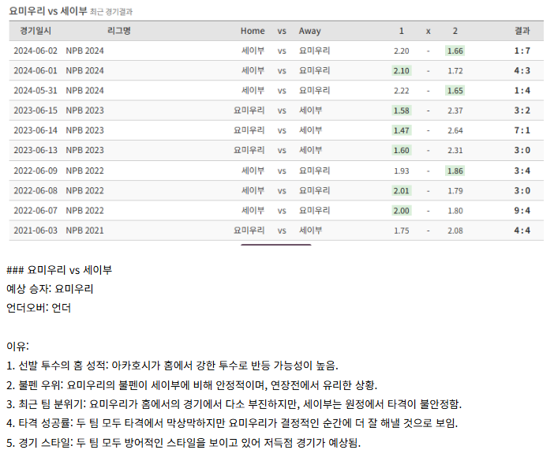Select the date 2023-06-13
554x465 pixels.
(x=36, y=150)
